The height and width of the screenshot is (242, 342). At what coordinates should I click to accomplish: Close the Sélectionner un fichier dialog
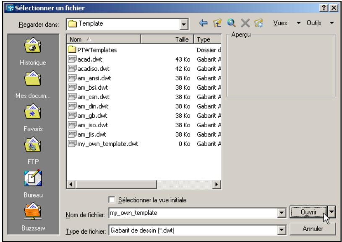[x=334, y=8]
